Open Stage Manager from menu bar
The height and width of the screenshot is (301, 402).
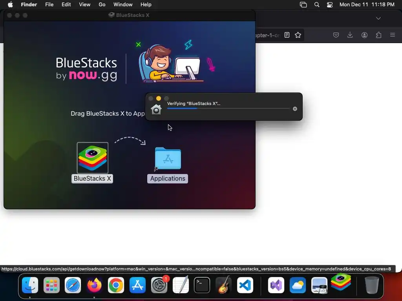[303, 5]
